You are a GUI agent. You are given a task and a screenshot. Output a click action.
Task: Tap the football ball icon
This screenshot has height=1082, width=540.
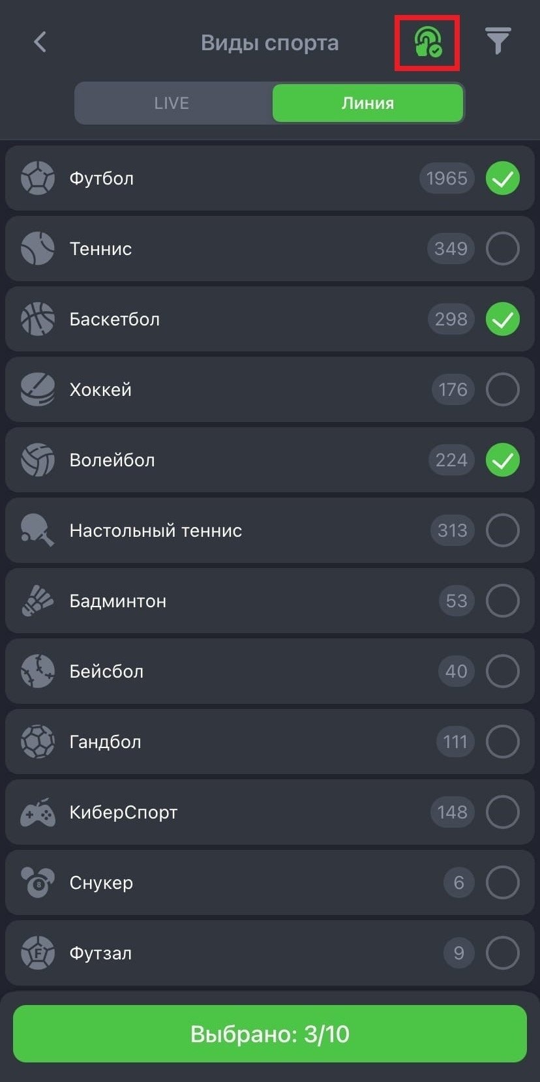[x=38, y=178]
